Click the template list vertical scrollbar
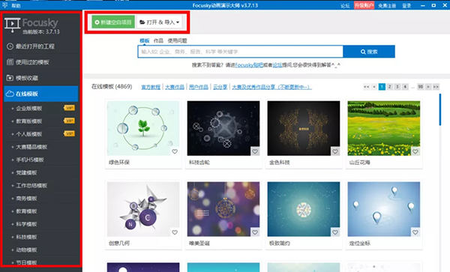Screen dimensions: 450x272 [440, 109]
